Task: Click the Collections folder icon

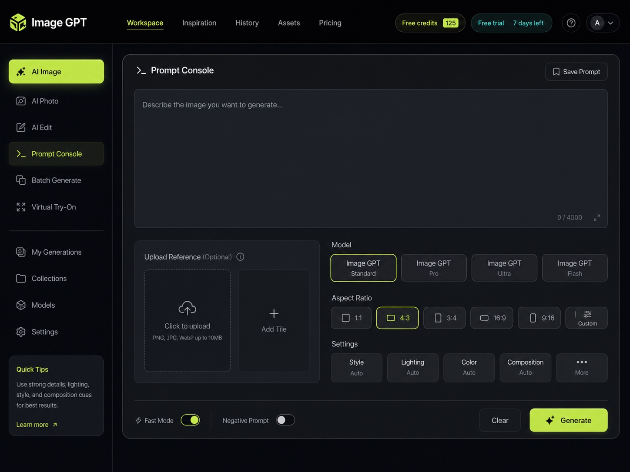Action: 21,279
